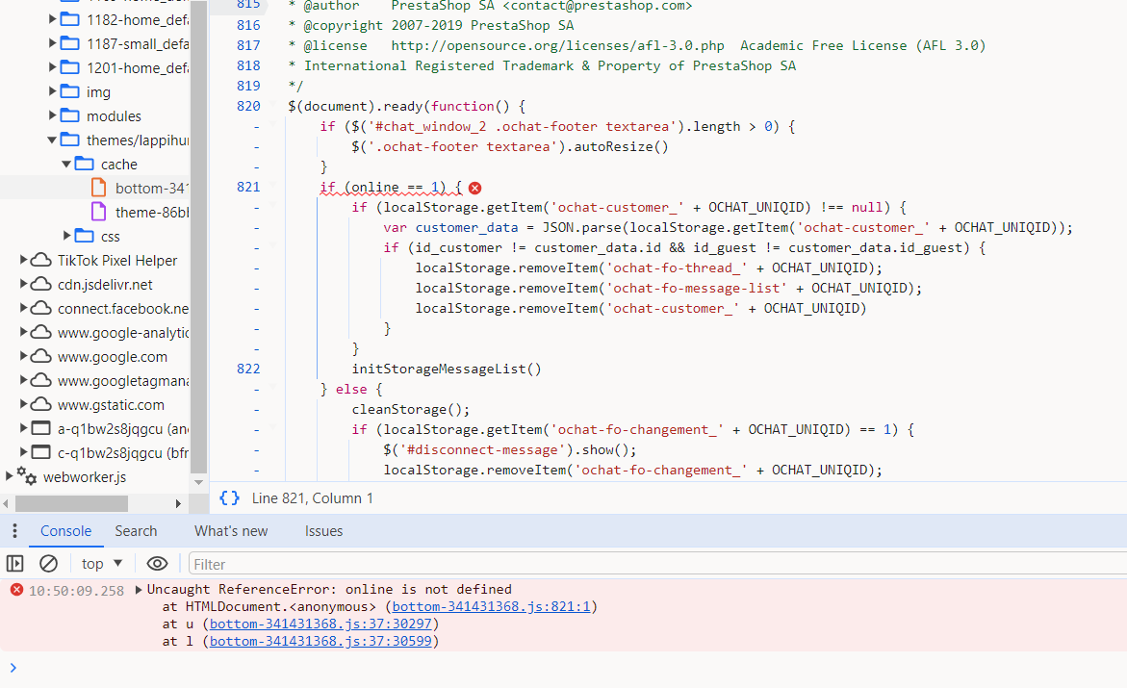This screenshot has width=1127, height=688.
Task: Expand the 1182-home_default folder
Action: coord(52,18)
